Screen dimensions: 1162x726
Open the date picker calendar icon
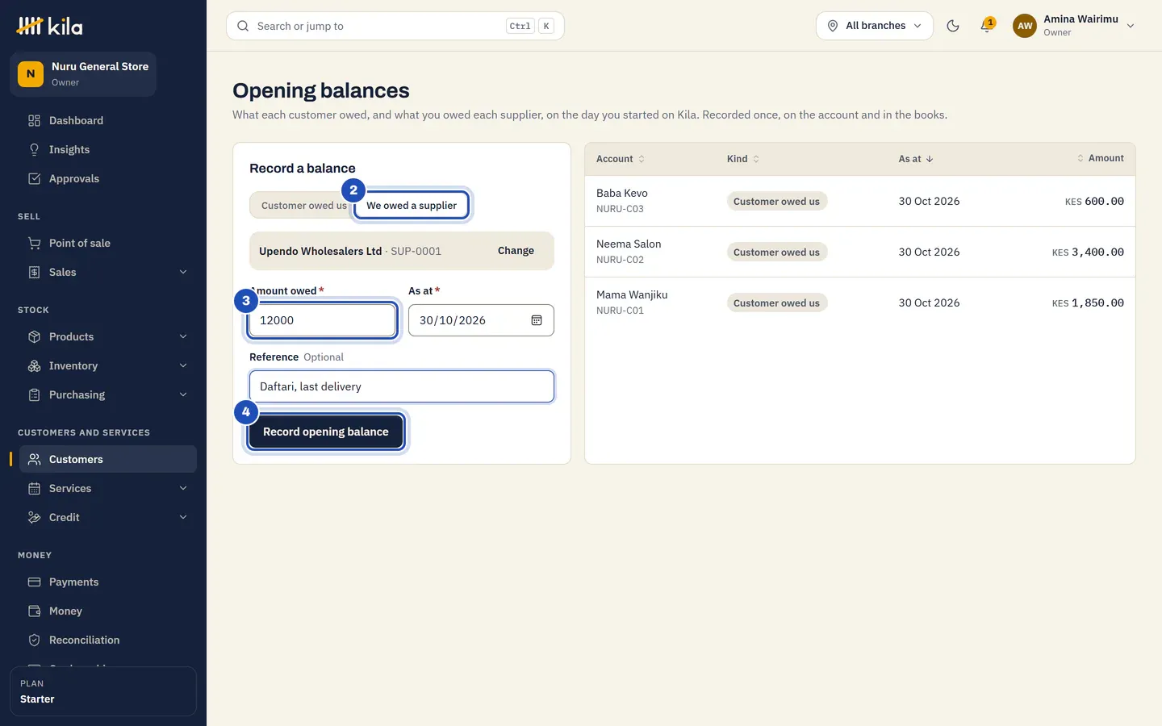point(537,320)
